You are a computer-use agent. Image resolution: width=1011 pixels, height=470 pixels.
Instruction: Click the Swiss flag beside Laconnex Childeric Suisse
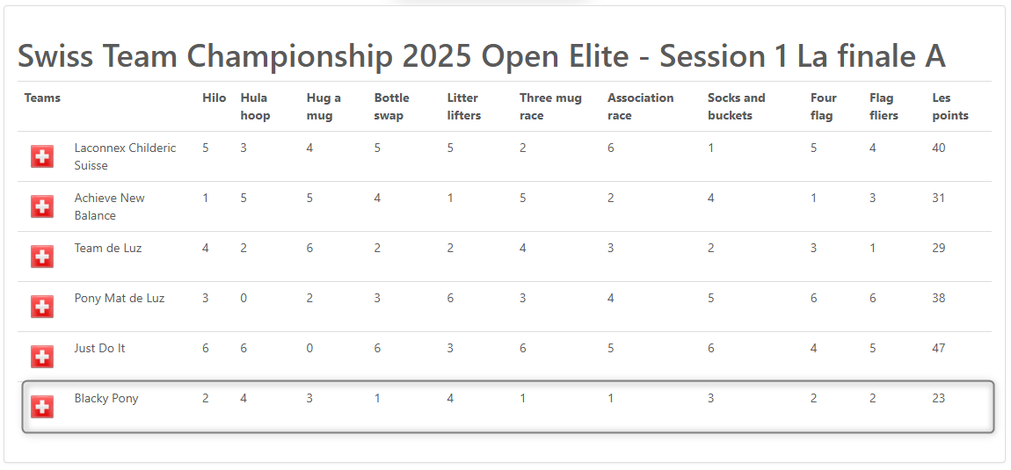(42, 156)
